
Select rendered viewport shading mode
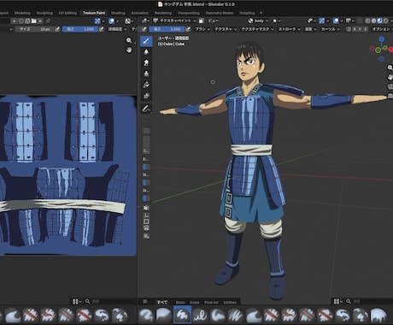[385, 21]
